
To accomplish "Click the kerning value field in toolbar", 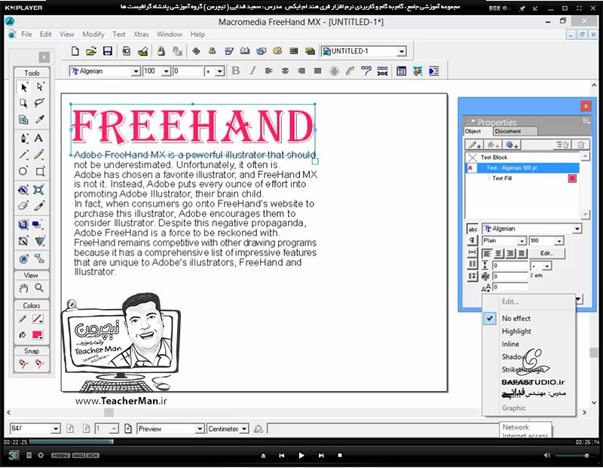I will pos(187,72).
